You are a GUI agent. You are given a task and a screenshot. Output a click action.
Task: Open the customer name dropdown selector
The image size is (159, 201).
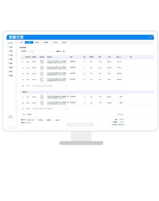pos(40,51)
